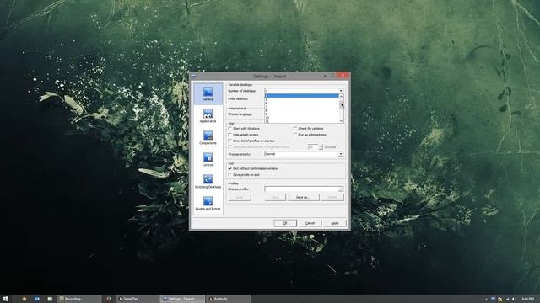
Task: Open the orange pinned taskbar icon
Action: pos(24,299)
